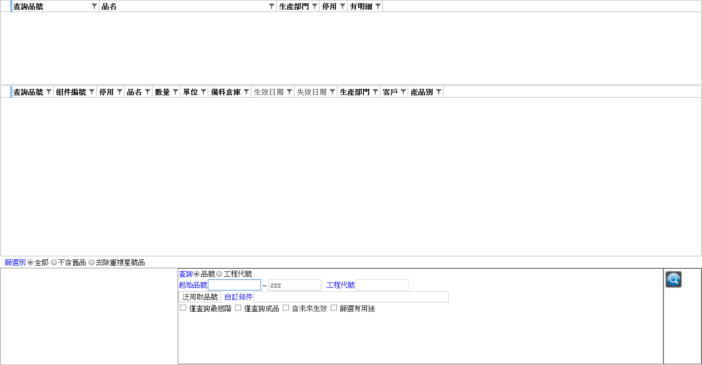Open filter for 數量 column
The image size is (702, 365).
point(175,92)
